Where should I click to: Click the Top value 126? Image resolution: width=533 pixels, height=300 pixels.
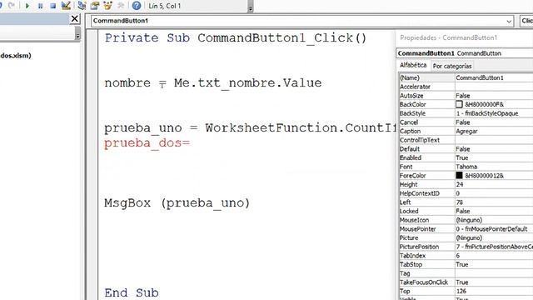coord(461,291)
